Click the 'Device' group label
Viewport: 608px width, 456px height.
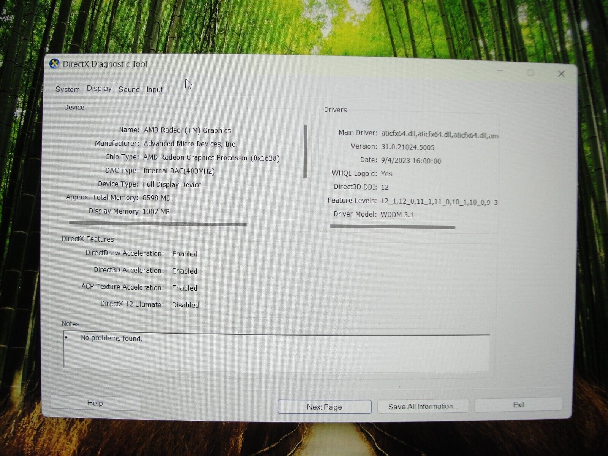coord(74,108)
